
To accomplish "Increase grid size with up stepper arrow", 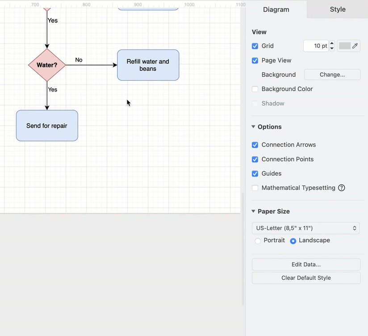I will coord(332,43).
